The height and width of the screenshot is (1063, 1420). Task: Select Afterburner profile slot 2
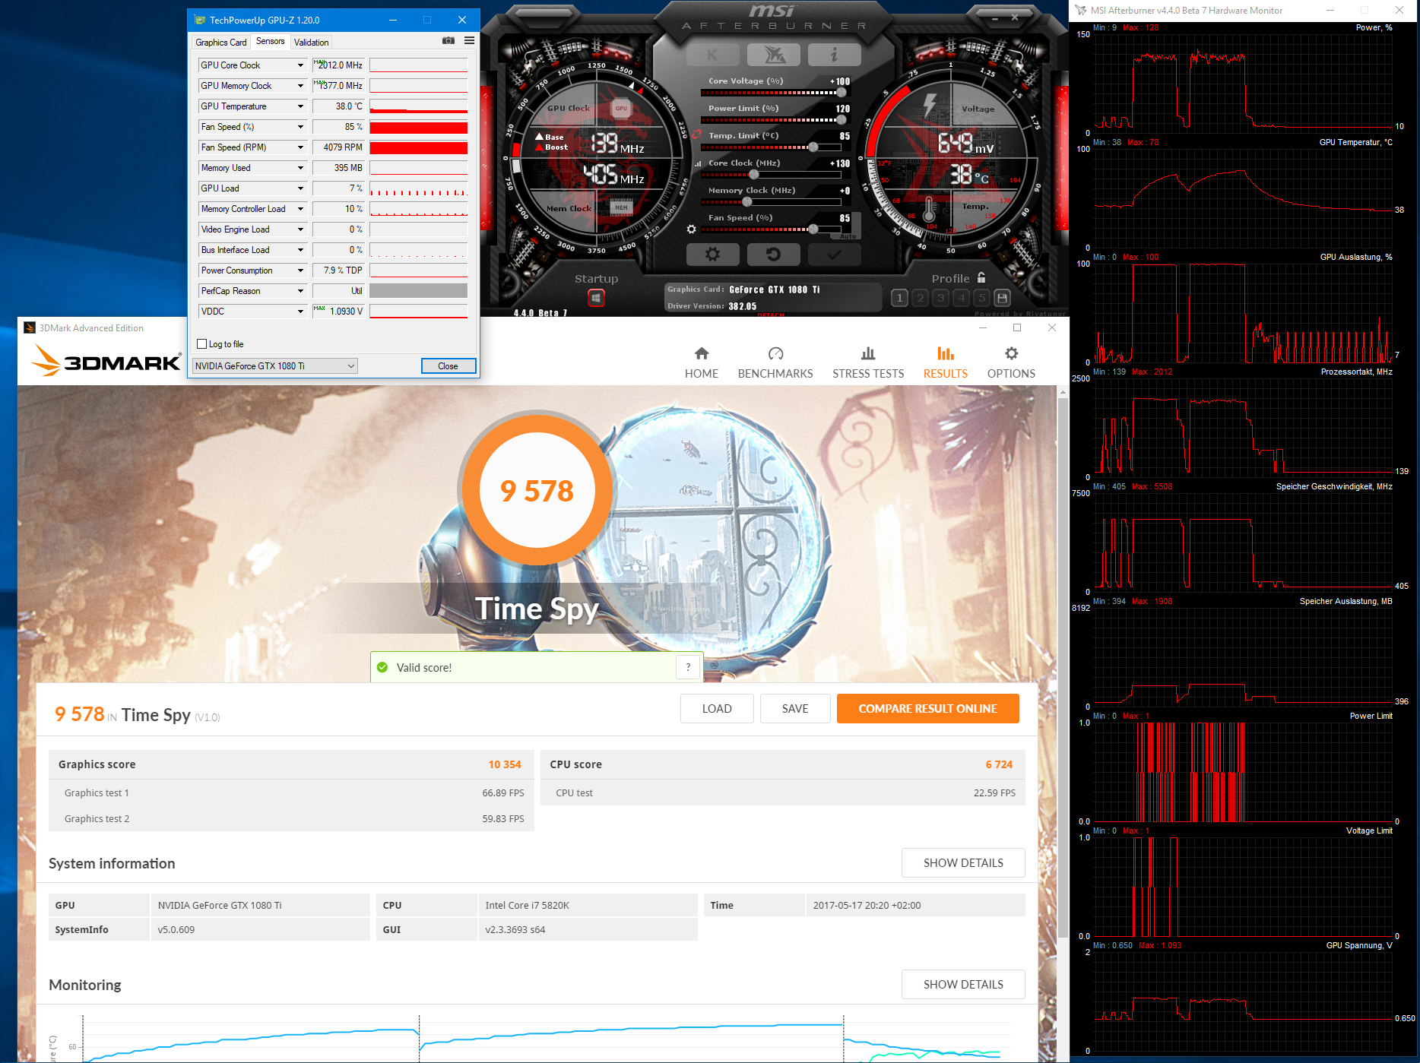tap(920, 298)
